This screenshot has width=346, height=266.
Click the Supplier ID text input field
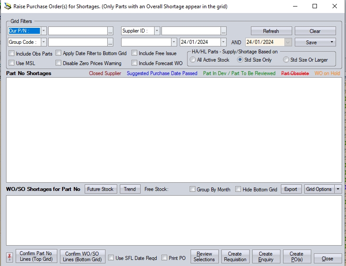pos(191,31)
